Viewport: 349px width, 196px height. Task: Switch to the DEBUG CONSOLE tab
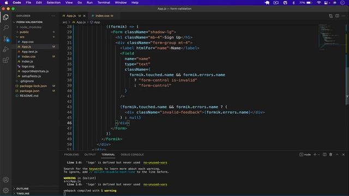pos(132,155)
